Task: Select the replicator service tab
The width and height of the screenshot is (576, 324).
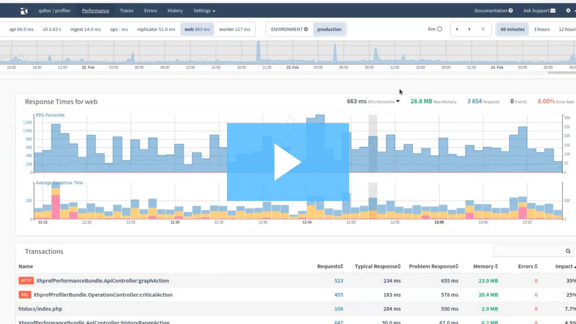Action: (156, 29)
